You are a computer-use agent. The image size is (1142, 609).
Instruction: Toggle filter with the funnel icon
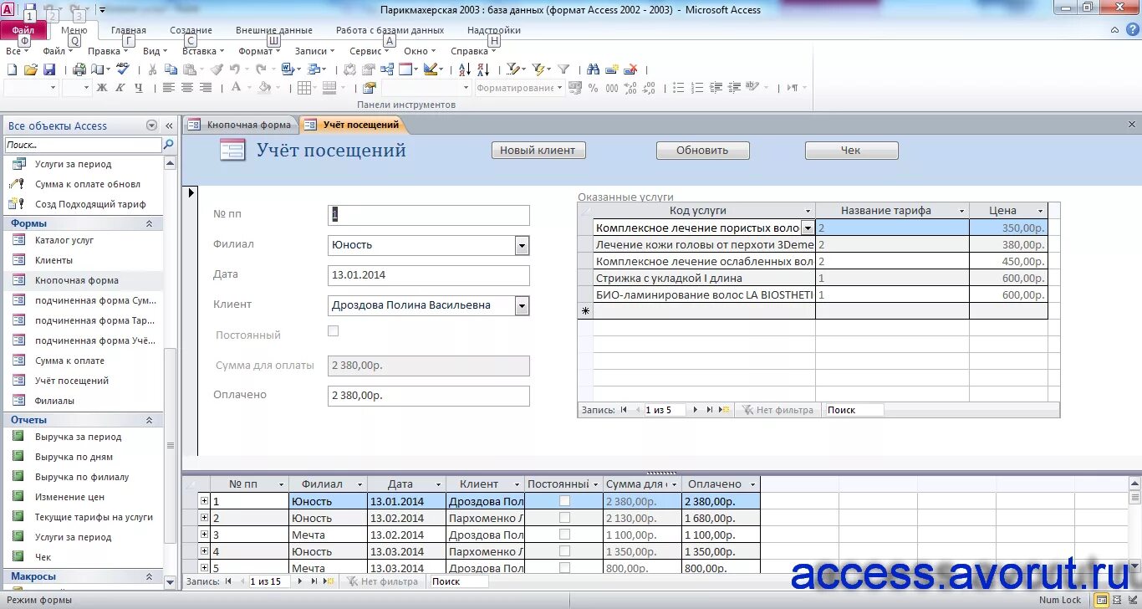[x=563, y=69]
